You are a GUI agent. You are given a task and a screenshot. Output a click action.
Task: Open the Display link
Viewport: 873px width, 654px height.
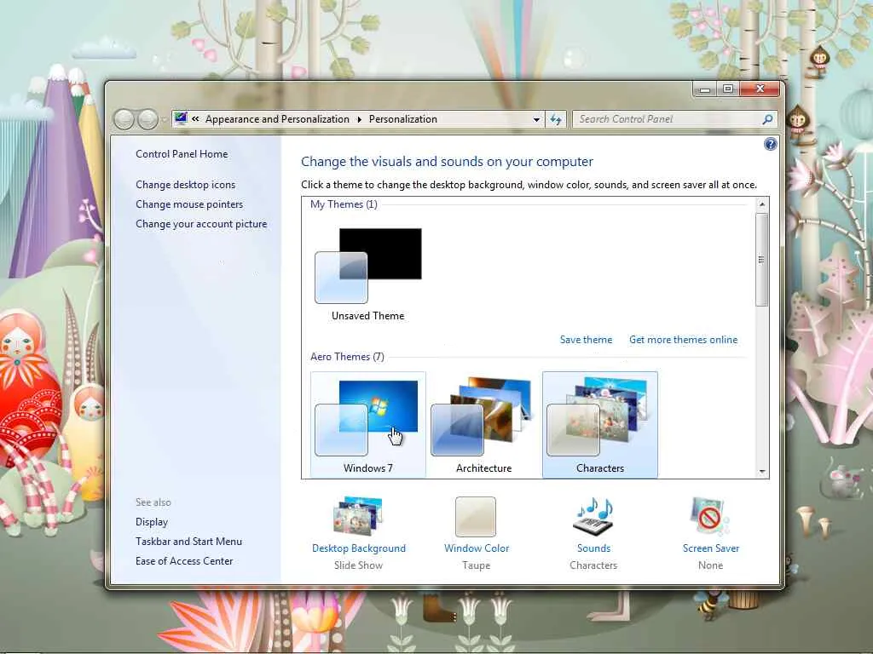pyautogui.click(x=152, y=522)
